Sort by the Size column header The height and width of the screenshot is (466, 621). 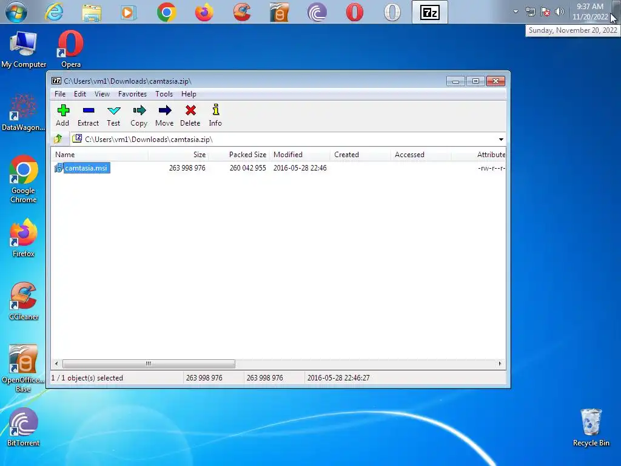[x=178, y=155]
